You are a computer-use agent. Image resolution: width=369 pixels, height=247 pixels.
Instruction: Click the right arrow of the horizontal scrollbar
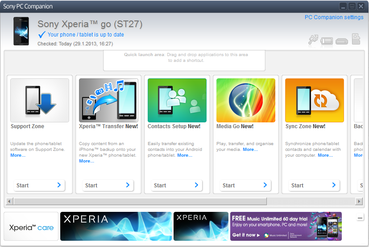tap(359, 201)
